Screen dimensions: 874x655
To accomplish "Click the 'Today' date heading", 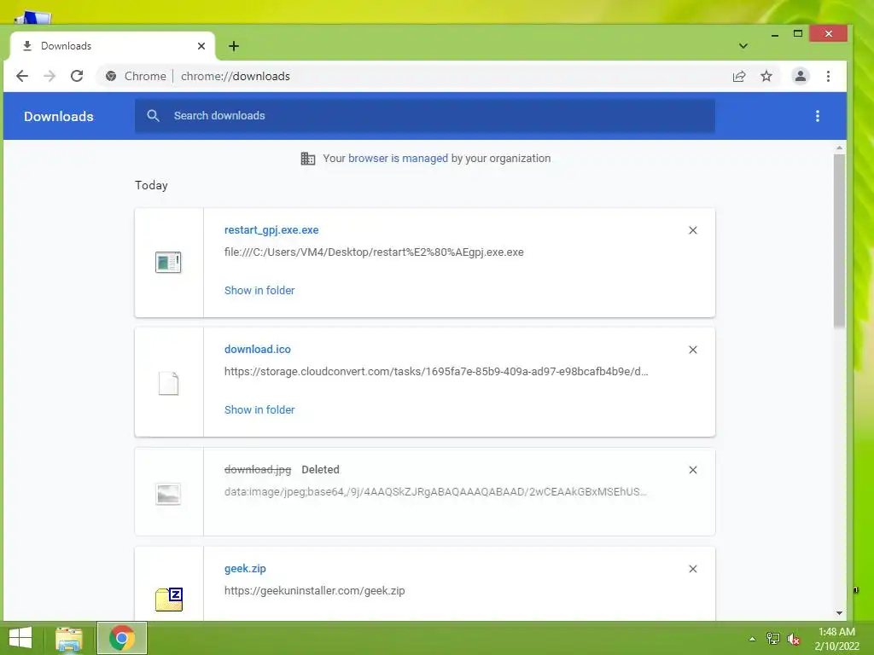I will point(151,185).
